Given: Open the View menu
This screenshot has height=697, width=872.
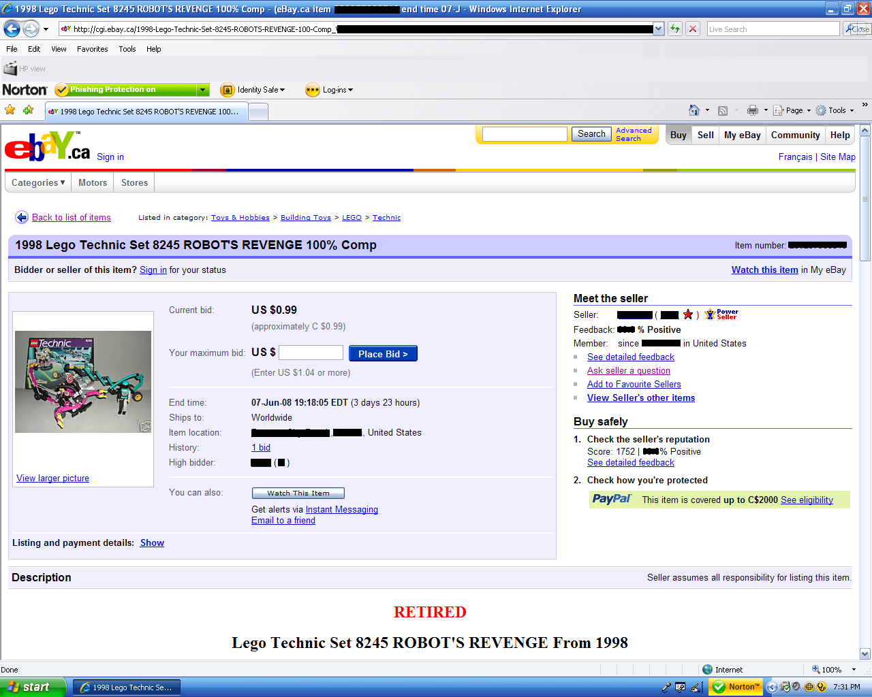Looking at the screenshot, I should click(x=59, y=49).
